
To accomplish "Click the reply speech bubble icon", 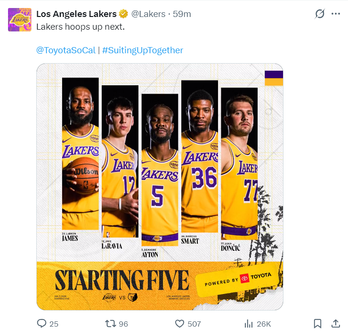I will point(42,324).
